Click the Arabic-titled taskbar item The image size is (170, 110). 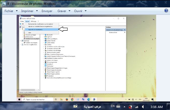[92, 106]
